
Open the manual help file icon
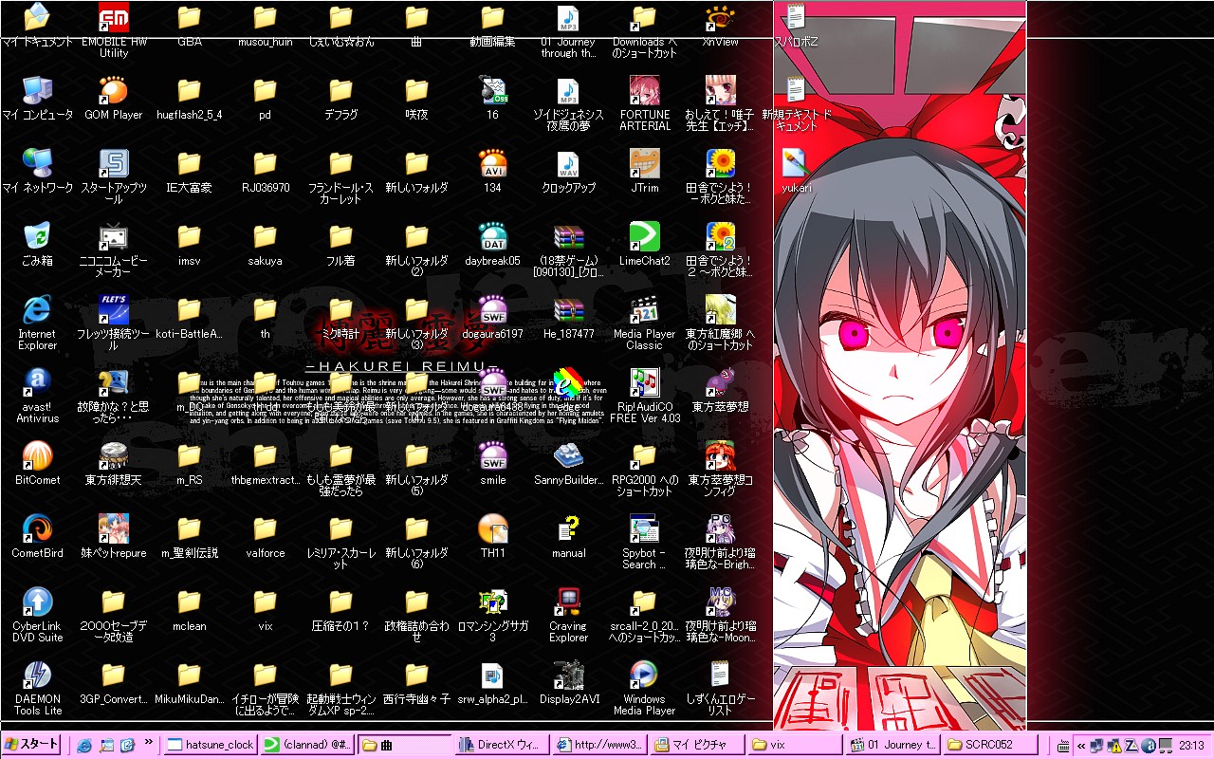[569, 528]
